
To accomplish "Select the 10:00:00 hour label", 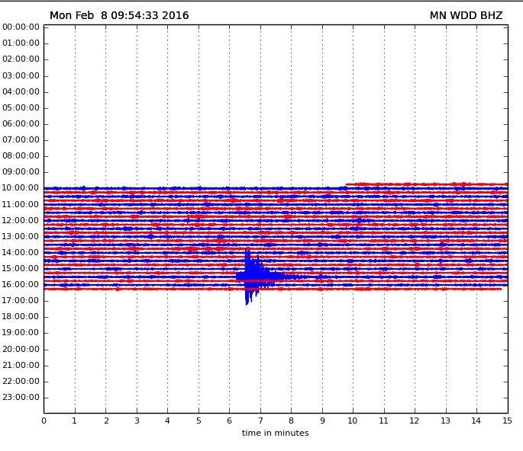I will point(21,187).
